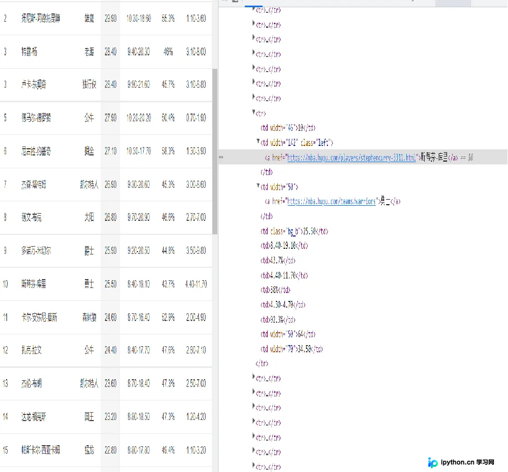Select the td node with 8.40-19.10

[284, 246]
